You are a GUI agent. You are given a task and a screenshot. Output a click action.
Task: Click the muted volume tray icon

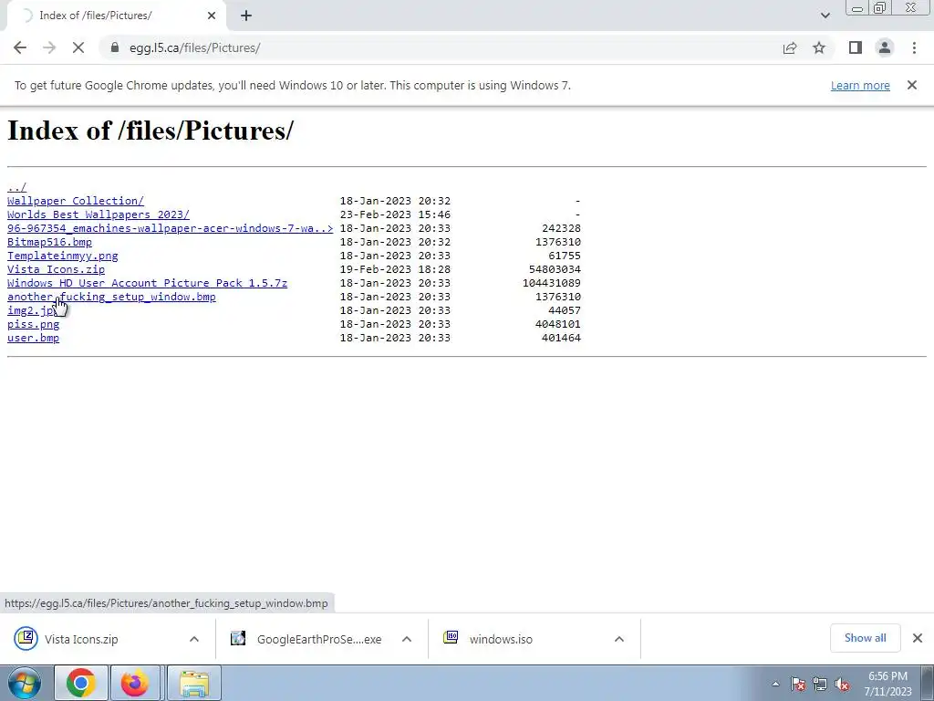click(x=842, y=684)
